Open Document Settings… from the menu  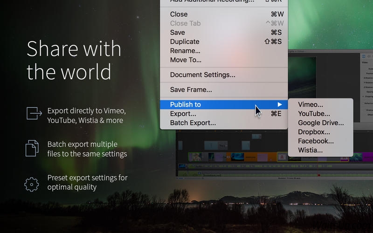tap(224, 75)
